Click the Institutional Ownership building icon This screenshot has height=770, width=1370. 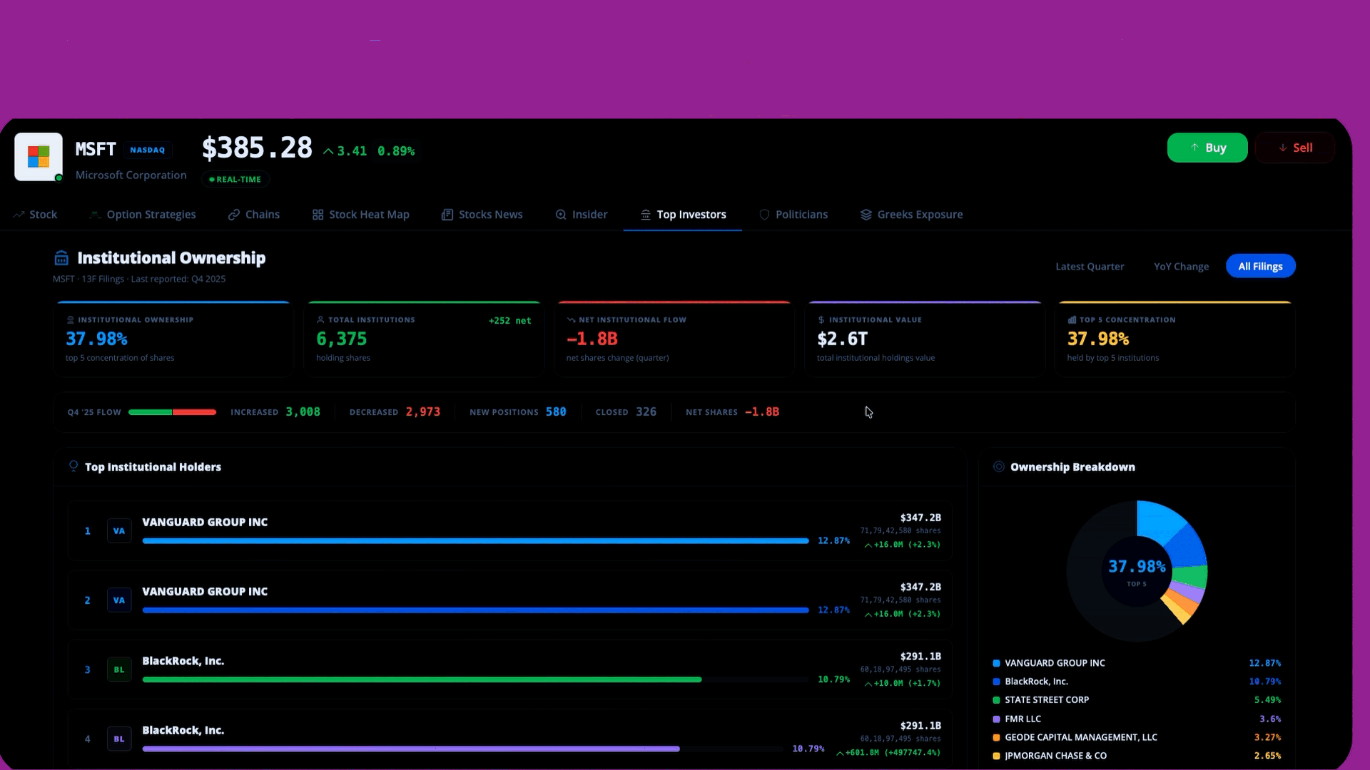(x=61, y=258)
